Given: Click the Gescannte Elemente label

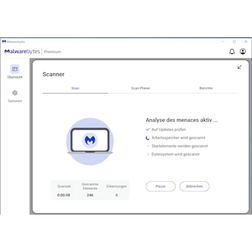Looking at the screenshot, I should click(x=90, y=186).
